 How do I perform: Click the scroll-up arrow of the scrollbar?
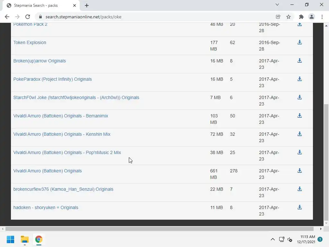point(326,26)
